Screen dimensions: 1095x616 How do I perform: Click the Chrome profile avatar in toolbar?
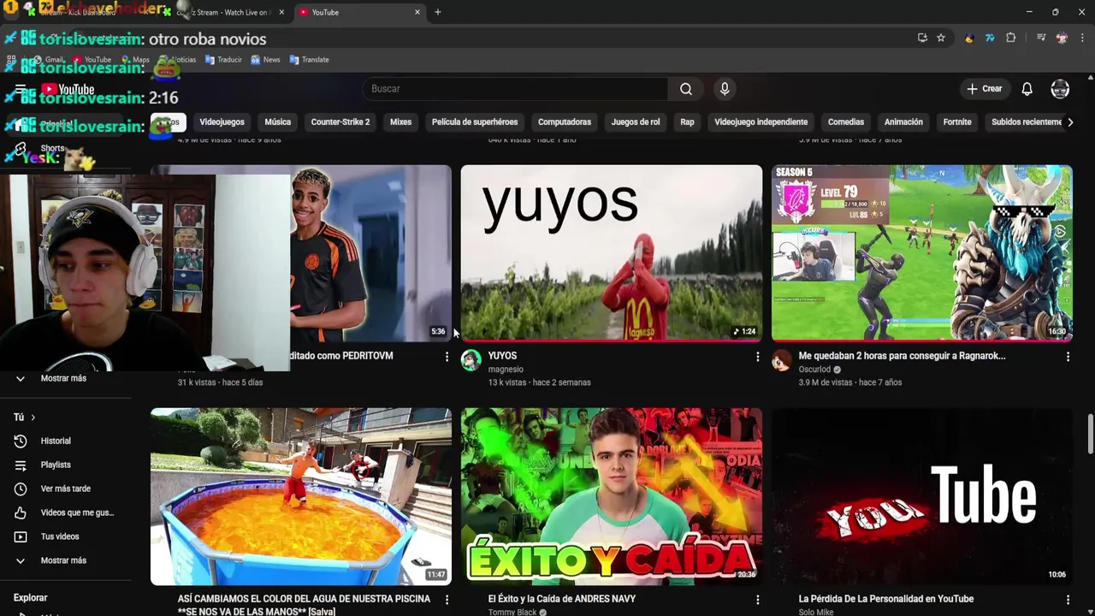coord(1062,38)
